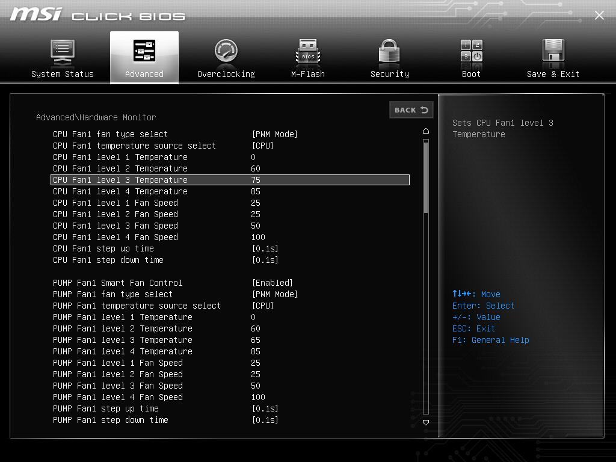
Task: Select CPU Fan1 level 3 Fan Speed row
Action: [230, 226]
